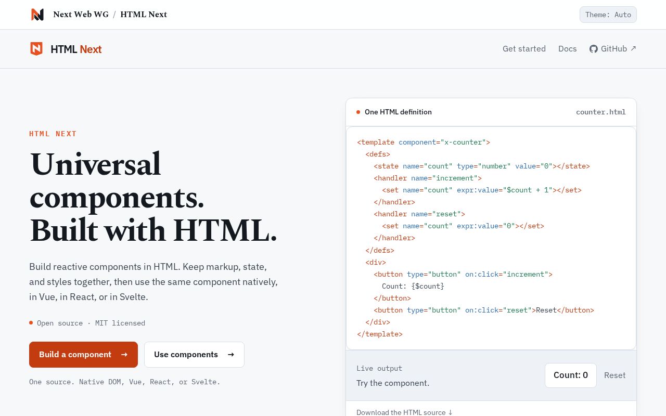Viewport: 666px width, 416px height.
Task: Open the Get started nav item
Action: (x=524, y=49)
